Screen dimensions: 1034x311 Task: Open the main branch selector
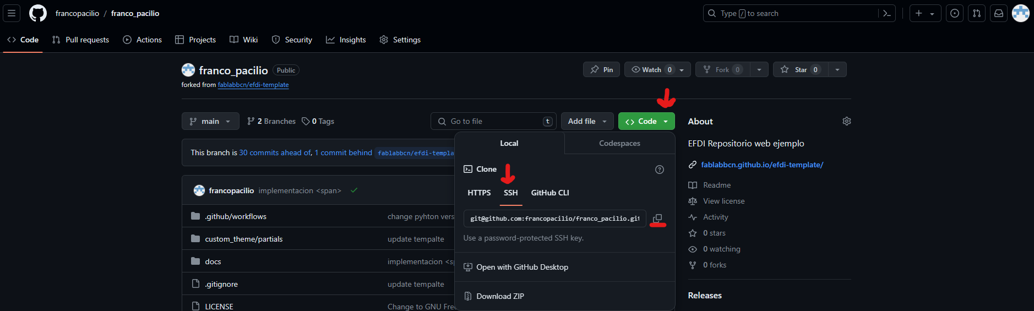(x=210, y=121)
